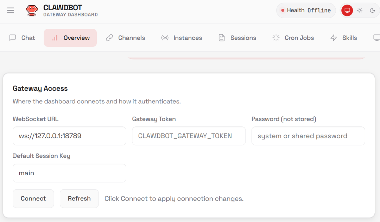Viewport: 380px width, 222px height.
Task: Expand the sidebar using the hamburger menu
Action: [x=11, y=11]
